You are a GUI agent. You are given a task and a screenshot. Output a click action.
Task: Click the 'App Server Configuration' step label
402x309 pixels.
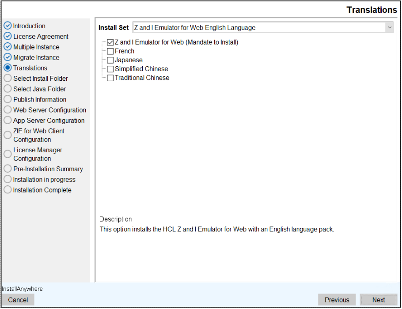pyautogui.click(x=49, y=121)
